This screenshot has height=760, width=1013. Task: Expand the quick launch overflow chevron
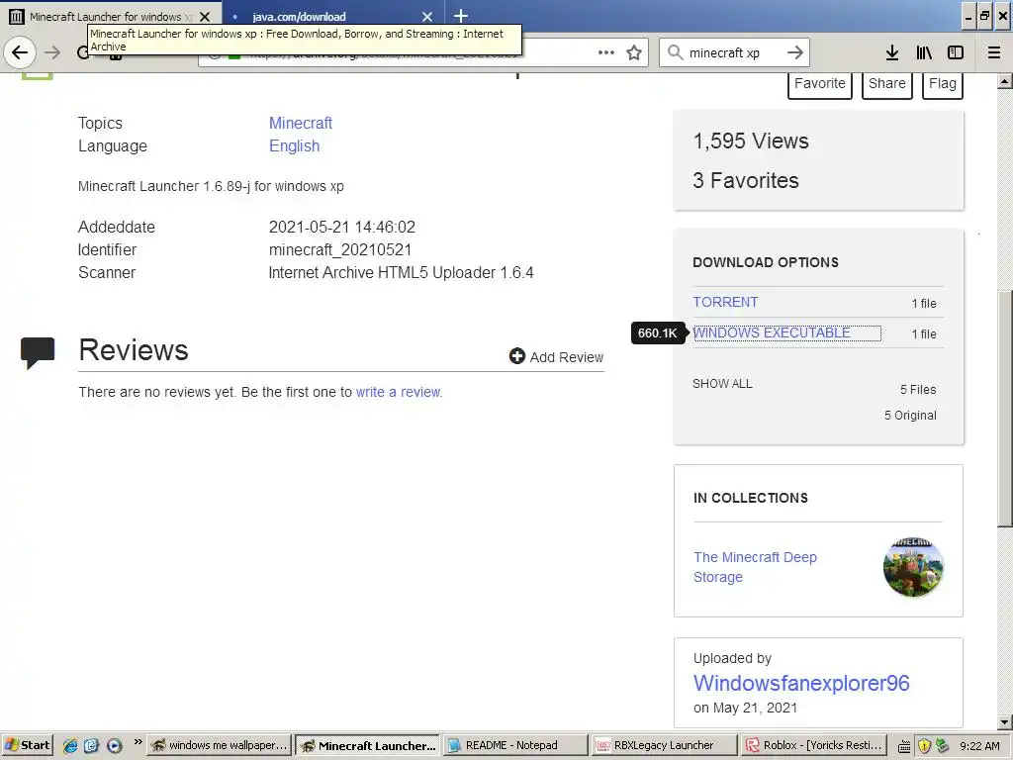[x=138, y=741]
